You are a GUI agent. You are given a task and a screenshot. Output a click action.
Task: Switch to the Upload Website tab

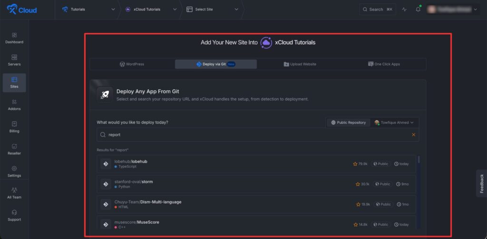point(300,64)
